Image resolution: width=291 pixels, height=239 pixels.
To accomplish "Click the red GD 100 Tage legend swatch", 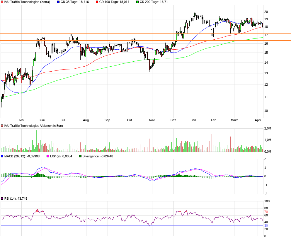I will (97, 2).
